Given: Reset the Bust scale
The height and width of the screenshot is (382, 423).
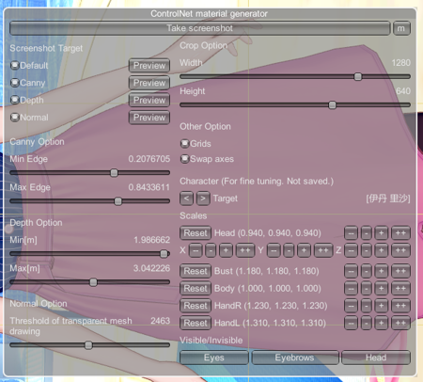Looking at the screenshot, I should click(196, 271).
